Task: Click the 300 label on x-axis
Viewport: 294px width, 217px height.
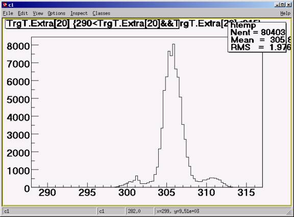Action: [x=127, y=193]
